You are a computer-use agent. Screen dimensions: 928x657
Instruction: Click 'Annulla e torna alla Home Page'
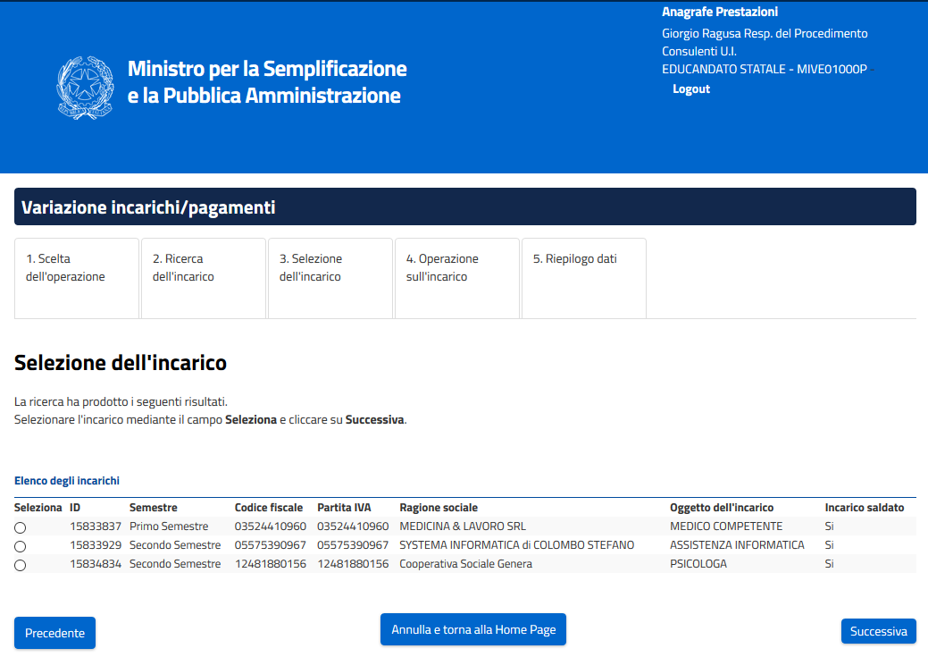click(x=473, y=629)
